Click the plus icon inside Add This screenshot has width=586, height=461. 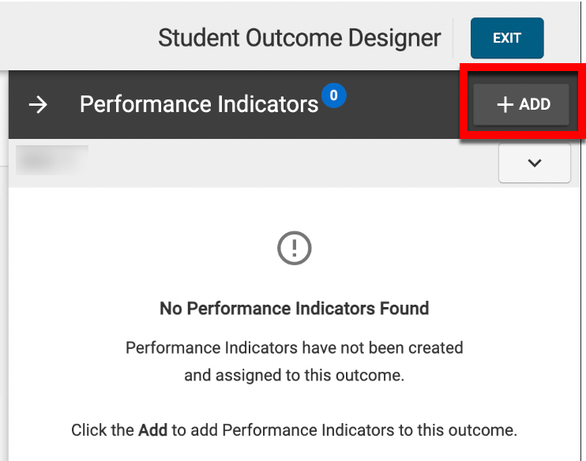click(x=505, y=104)
